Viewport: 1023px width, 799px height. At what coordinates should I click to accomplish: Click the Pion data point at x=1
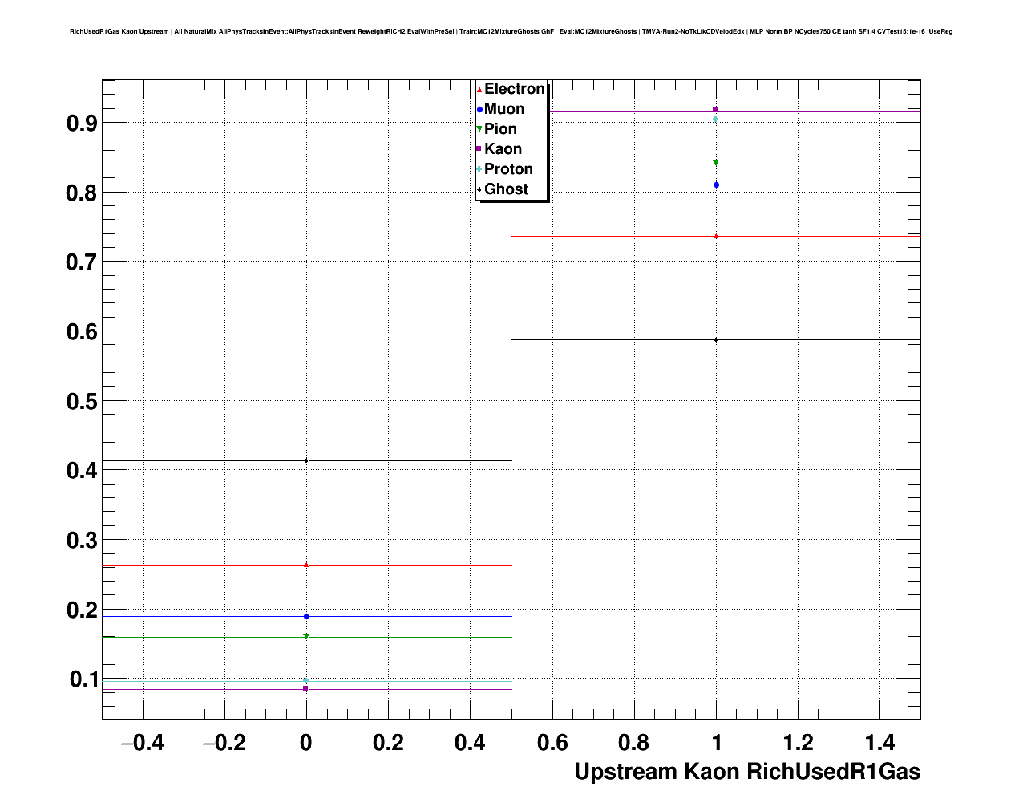click(x=716, y=164)
